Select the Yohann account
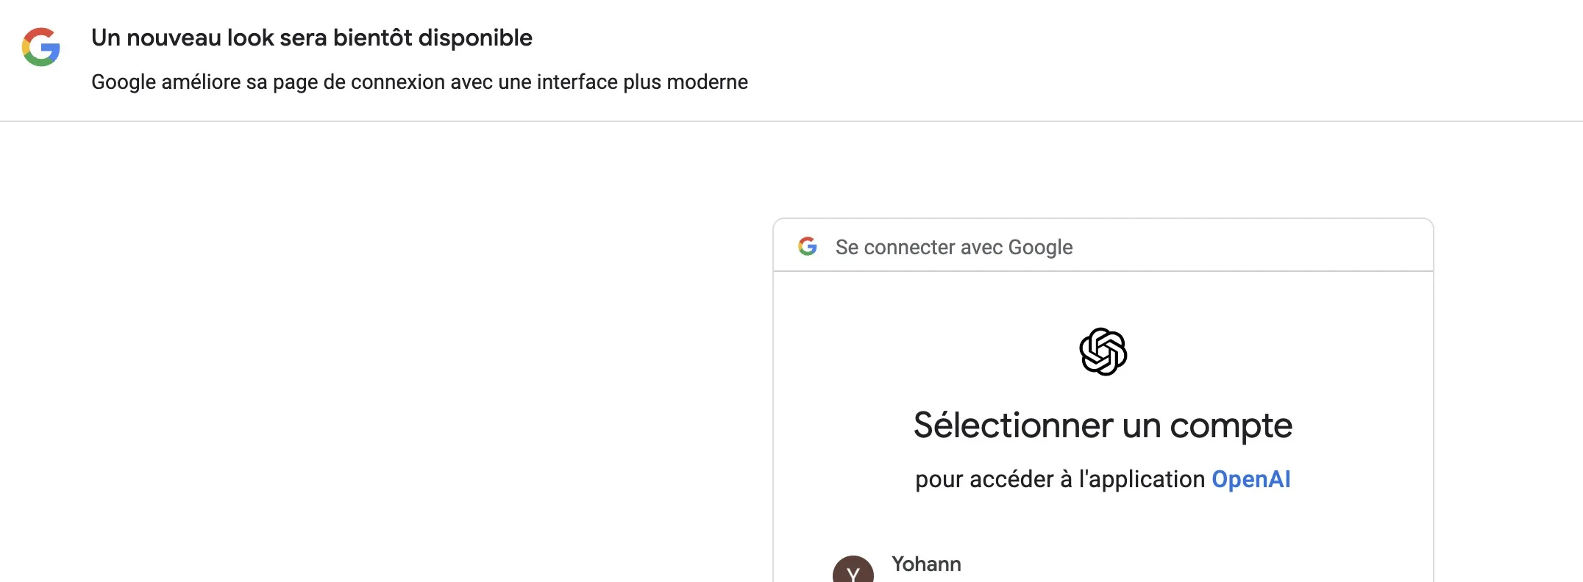 coord(926,564)
